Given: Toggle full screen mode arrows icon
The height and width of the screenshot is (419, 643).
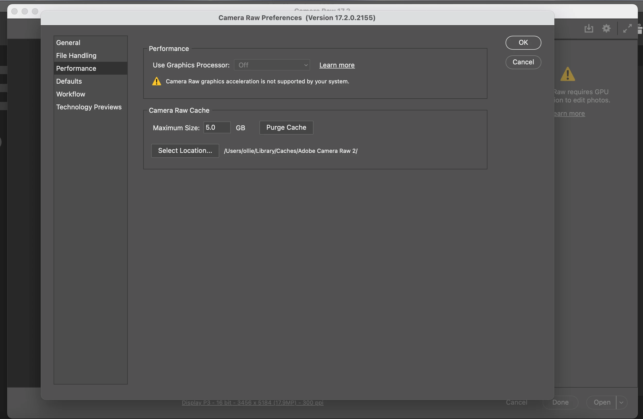Looking at the screenshot, I should [x=627, y=28].
